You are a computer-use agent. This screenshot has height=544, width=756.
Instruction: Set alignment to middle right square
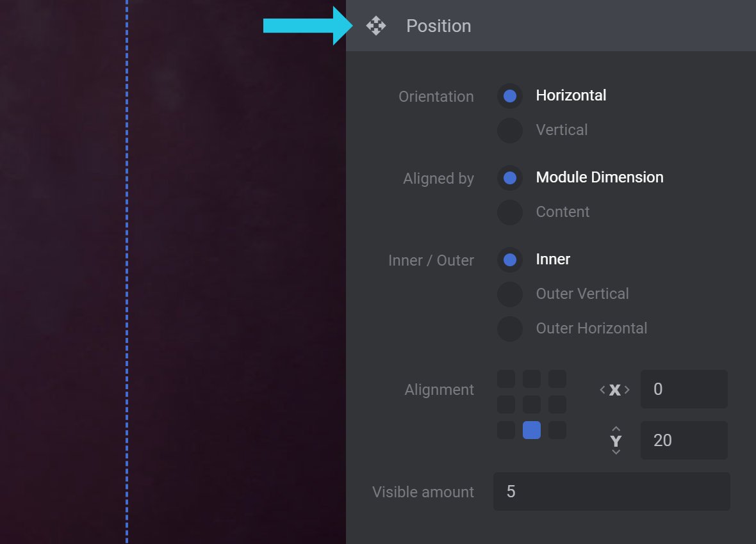pos(557,404)
